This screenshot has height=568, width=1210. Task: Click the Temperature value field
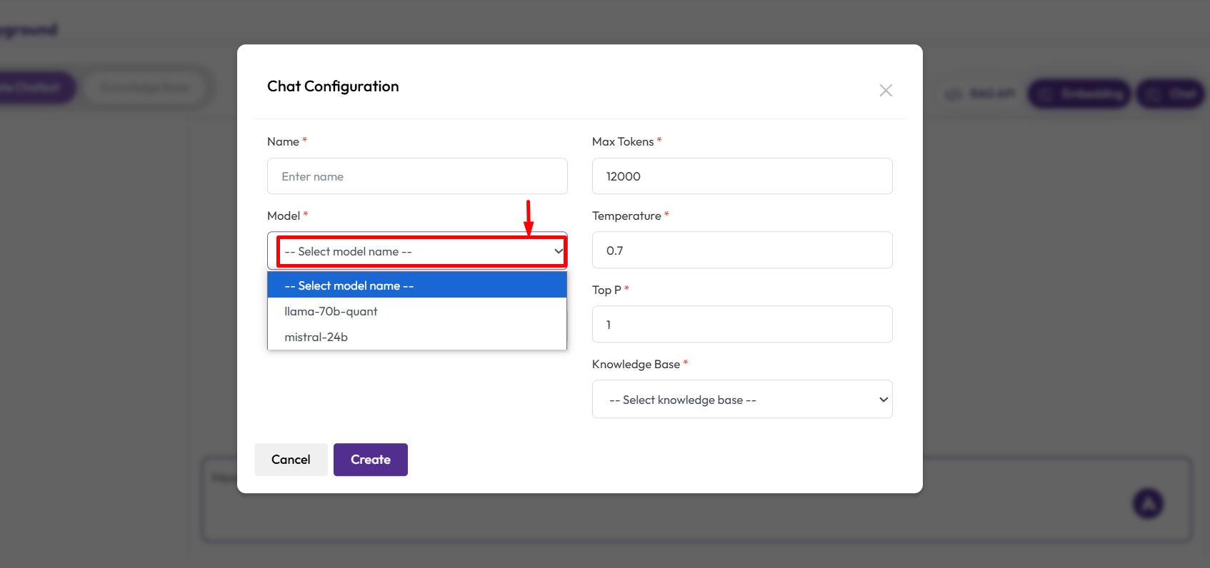(x=741, y=250)
